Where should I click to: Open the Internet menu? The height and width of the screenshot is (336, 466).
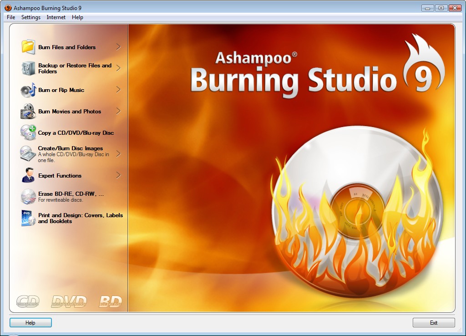tap(56, 17)
